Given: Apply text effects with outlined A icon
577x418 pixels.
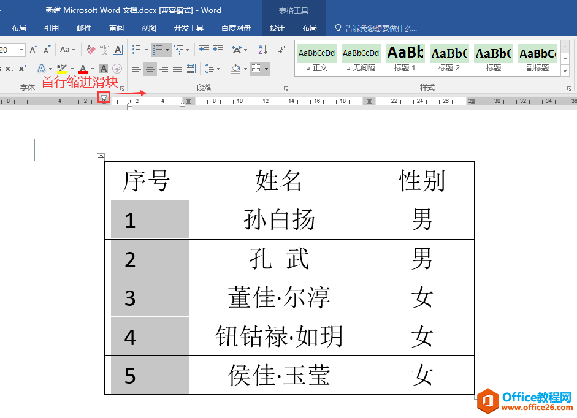Looking at the screenshot, I should pos(42,69).
